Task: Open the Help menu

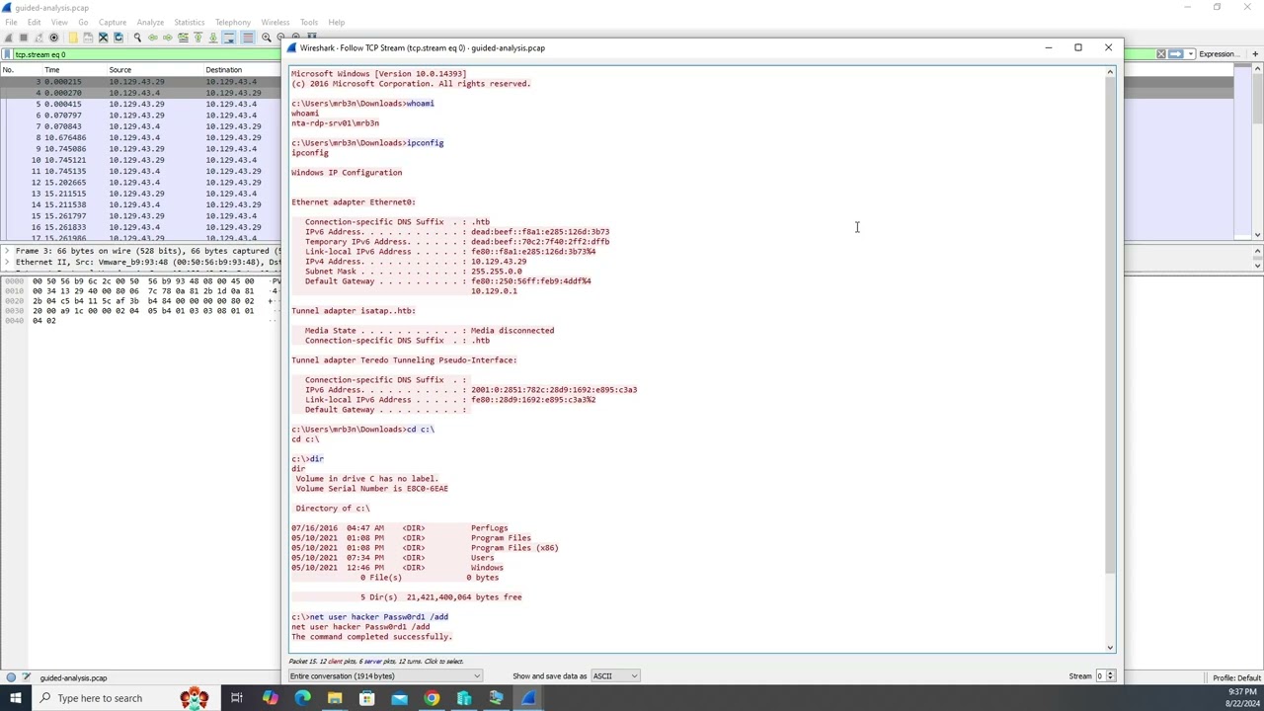Action: (337, 22)
